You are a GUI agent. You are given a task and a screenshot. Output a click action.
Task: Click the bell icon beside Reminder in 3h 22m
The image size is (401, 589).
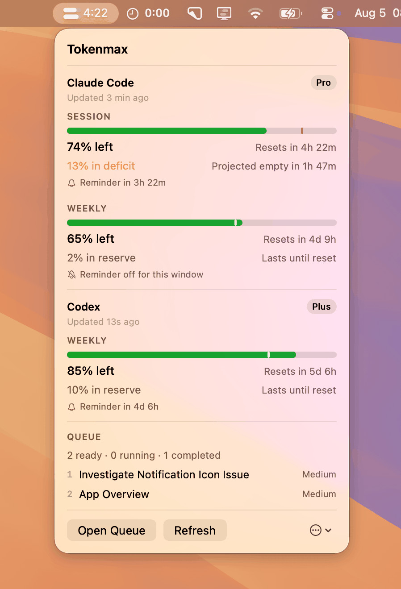[71, 183]
